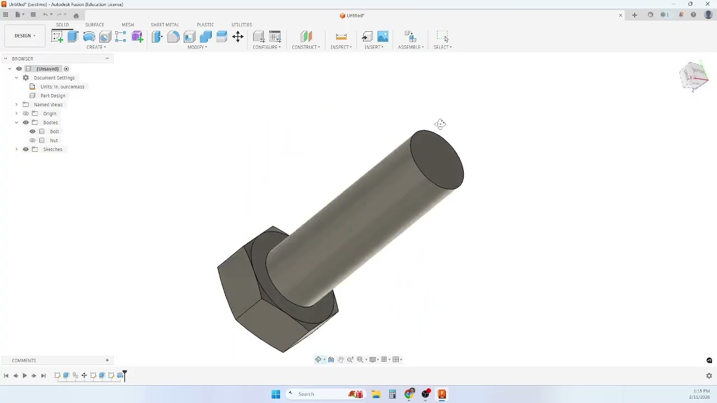Screen dimensions: 717x403
Task: Collapse the BROWSER panel minus button
Action: [x=107, y=58]
